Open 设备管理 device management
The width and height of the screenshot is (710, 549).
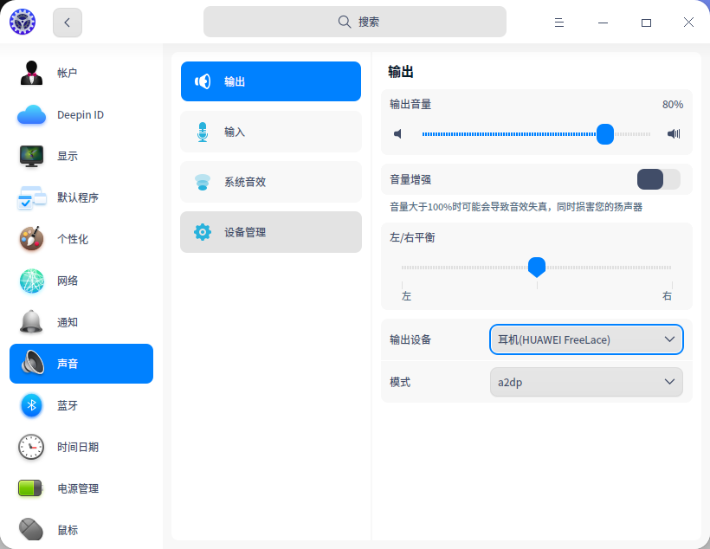tap(270, 232)
